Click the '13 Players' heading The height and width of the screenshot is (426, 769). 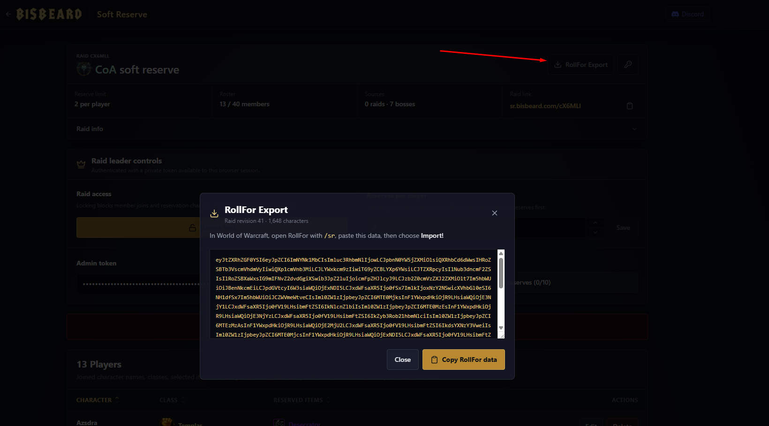click(x=99, y=364)
